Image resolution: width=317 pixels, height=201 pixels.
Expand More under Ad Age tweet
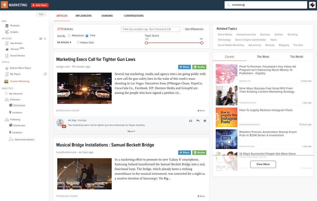(131, 131)
